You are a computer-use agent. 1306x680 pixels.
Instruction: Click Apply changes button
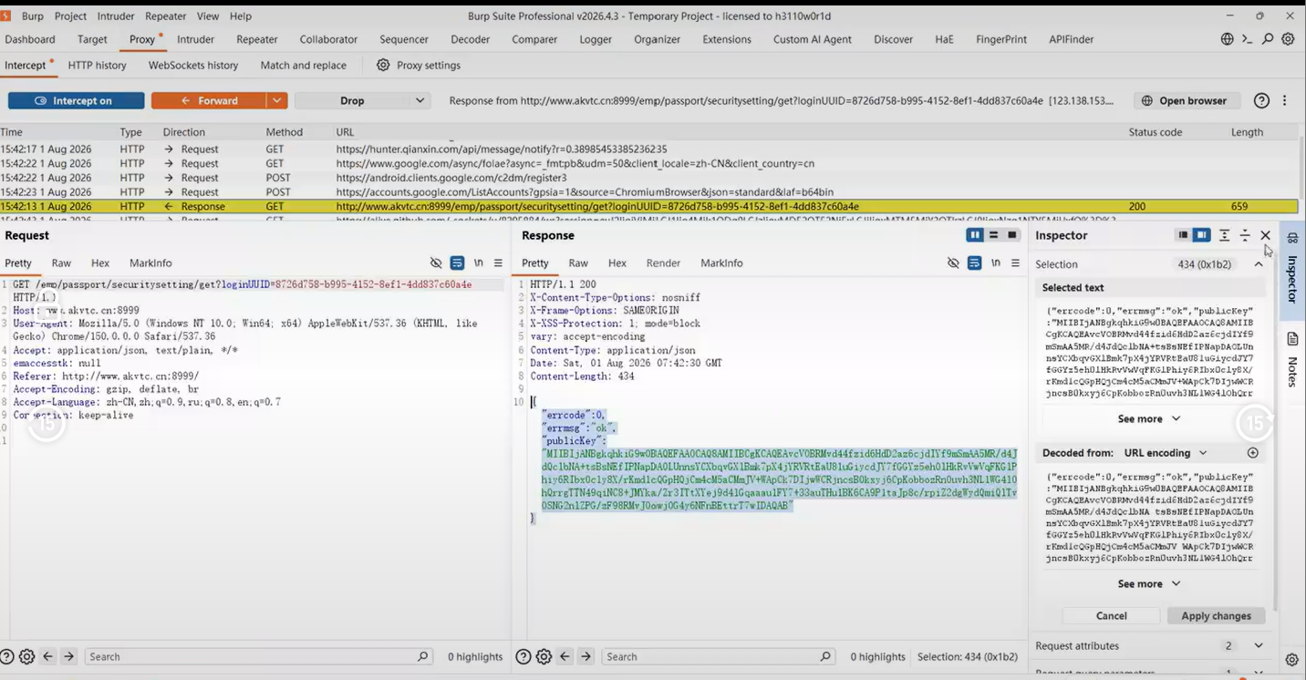pyautogui.click(x=1216, y=616)
